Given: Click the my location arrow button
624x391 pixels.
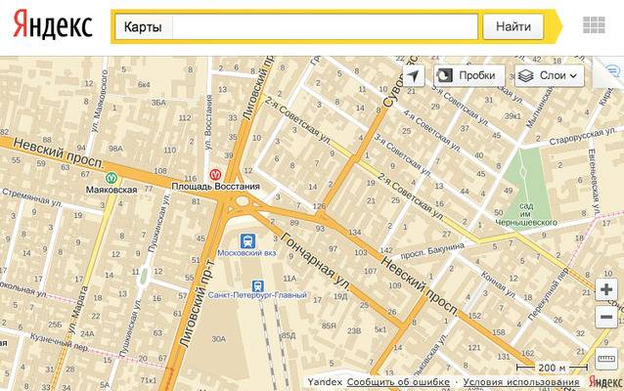Looking at the screenshot, I should click(413, 75).
